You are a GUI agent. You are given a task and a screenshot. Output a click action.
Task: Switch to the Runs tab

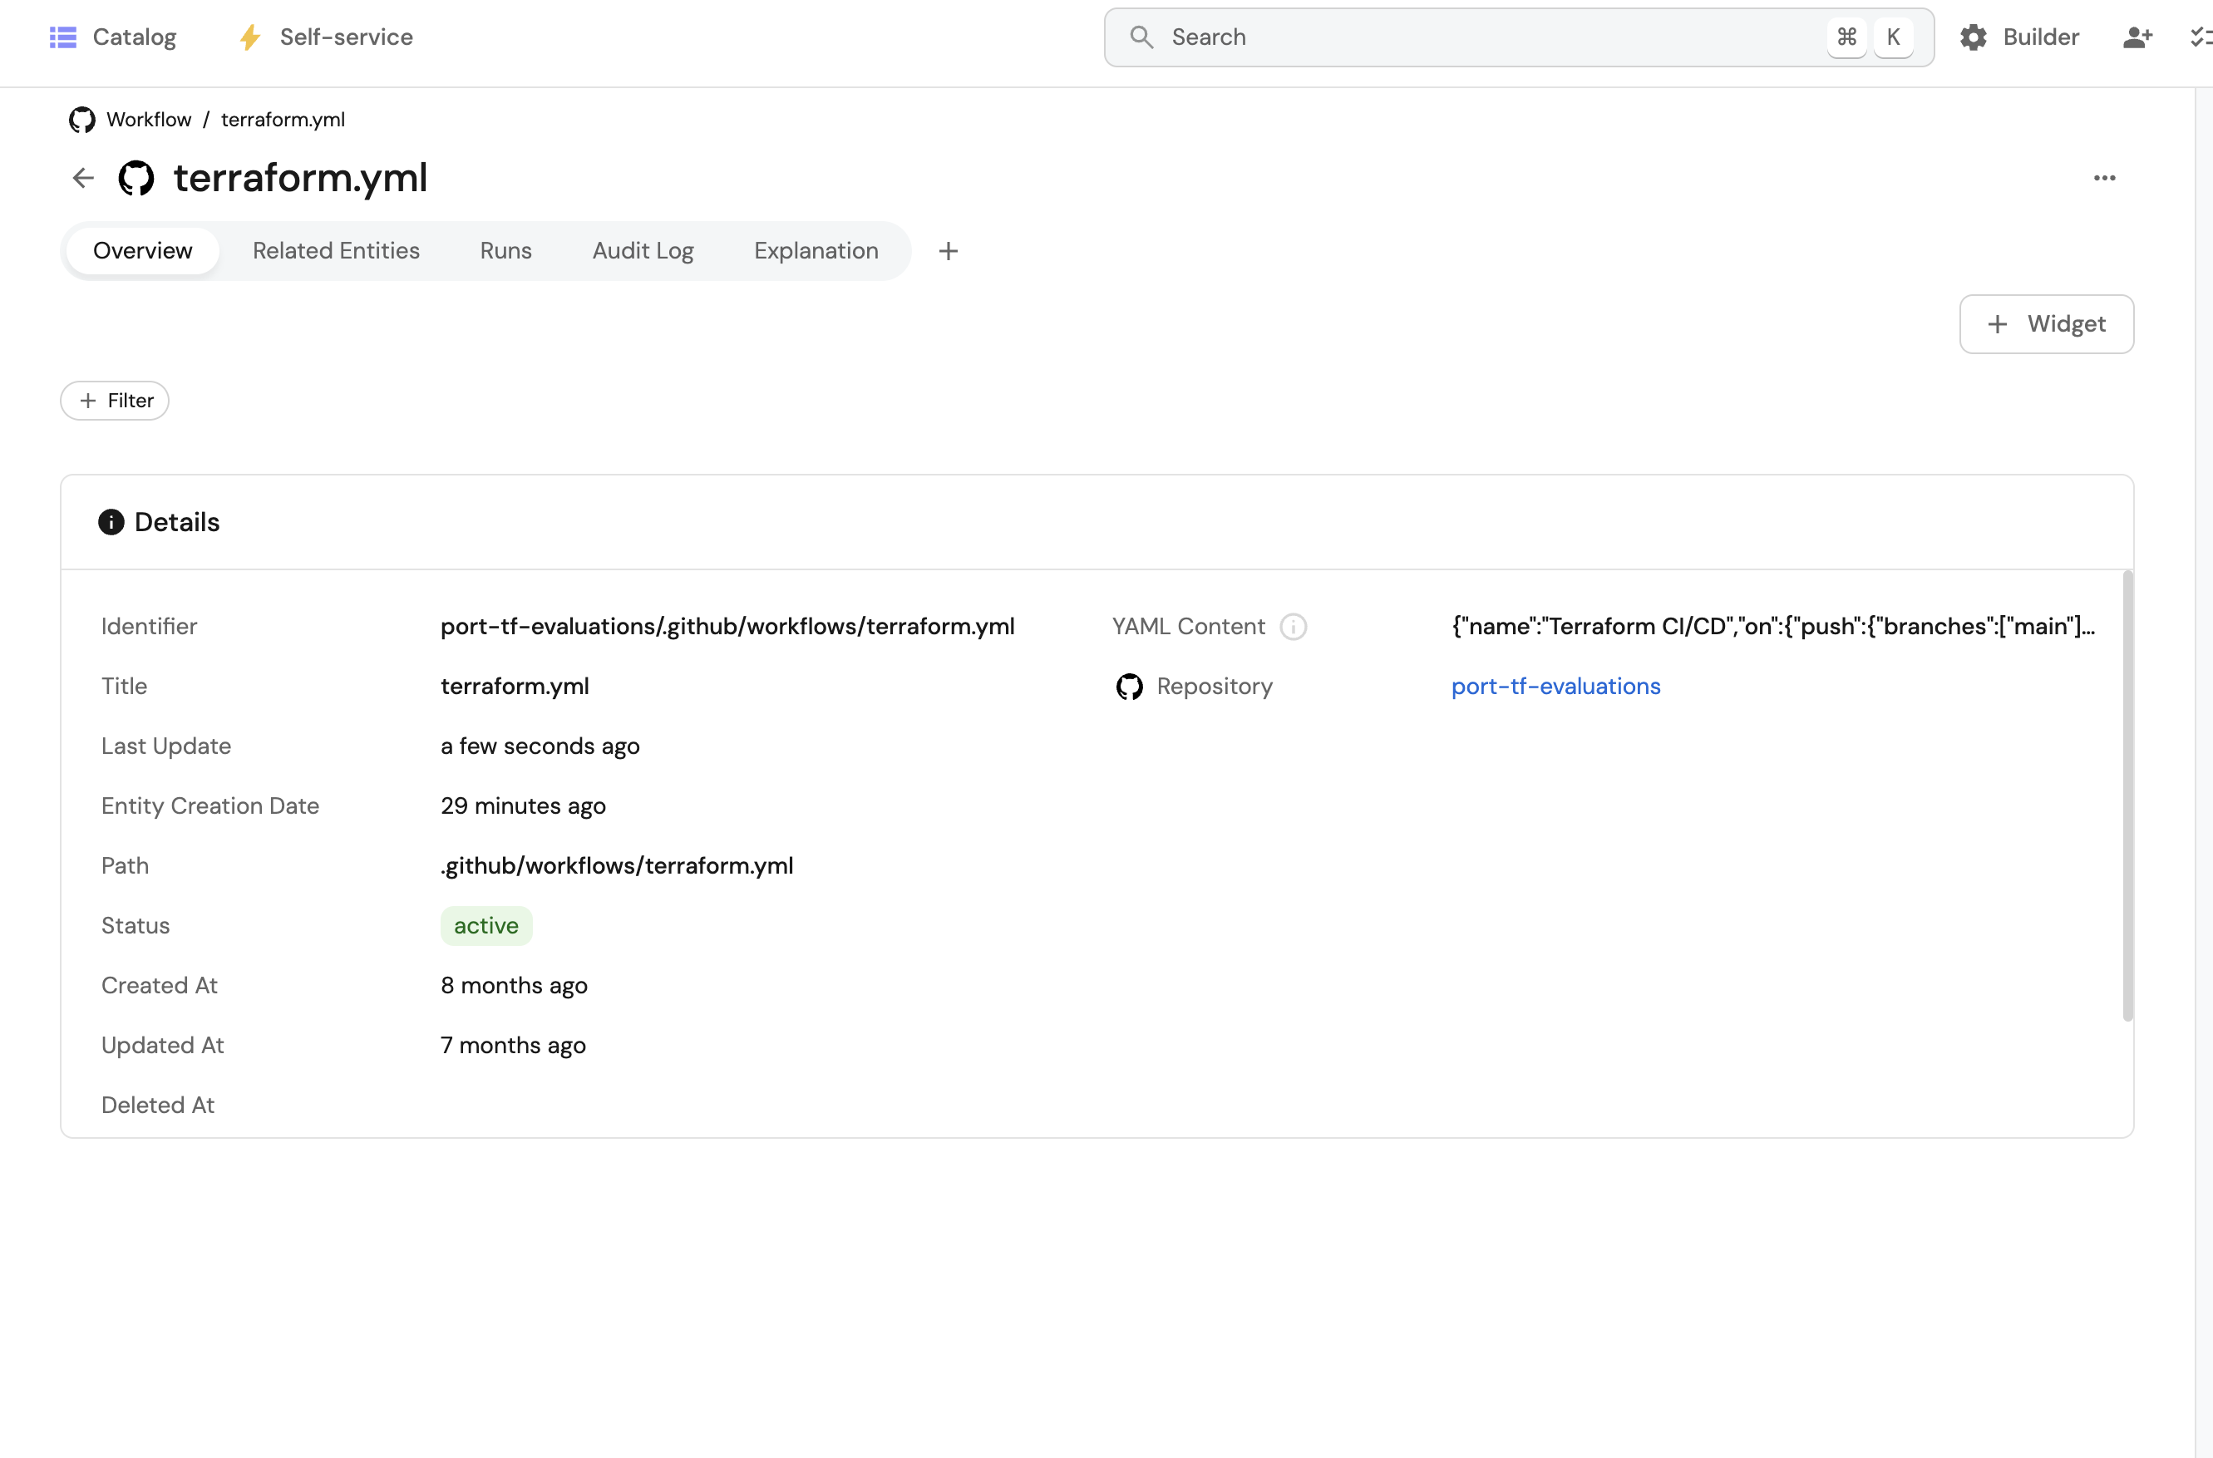click(x=505, y=251)
